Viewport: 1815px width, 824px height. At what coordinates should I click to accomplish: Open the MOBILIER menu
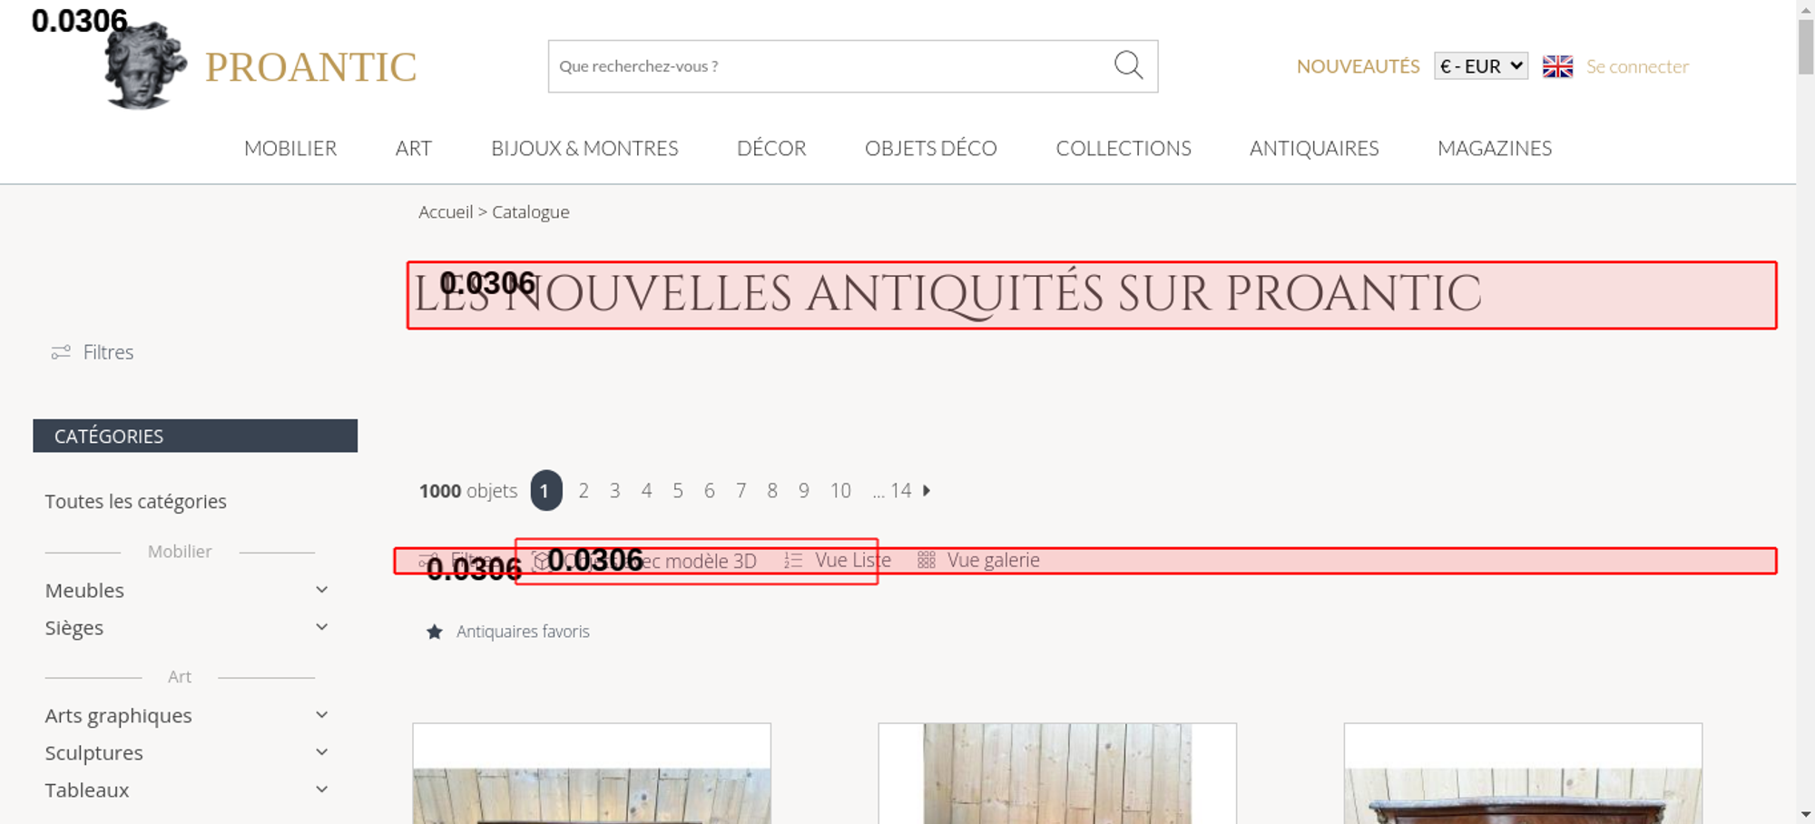pos(290,148)
